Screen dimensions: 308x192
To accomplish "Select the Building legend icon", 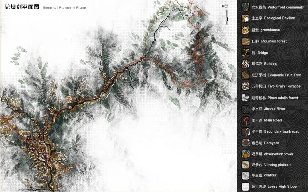I will [x=246, y=64].
